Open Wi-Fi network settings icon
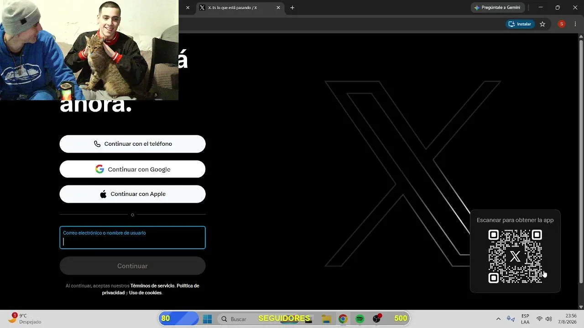 pyautogui.click(x=539, y=319)
